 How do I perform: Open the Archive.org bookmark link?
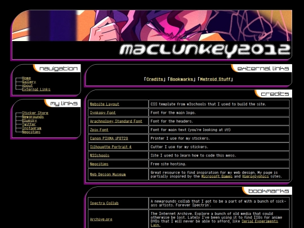pyautogui.click(x=101, y=220)
